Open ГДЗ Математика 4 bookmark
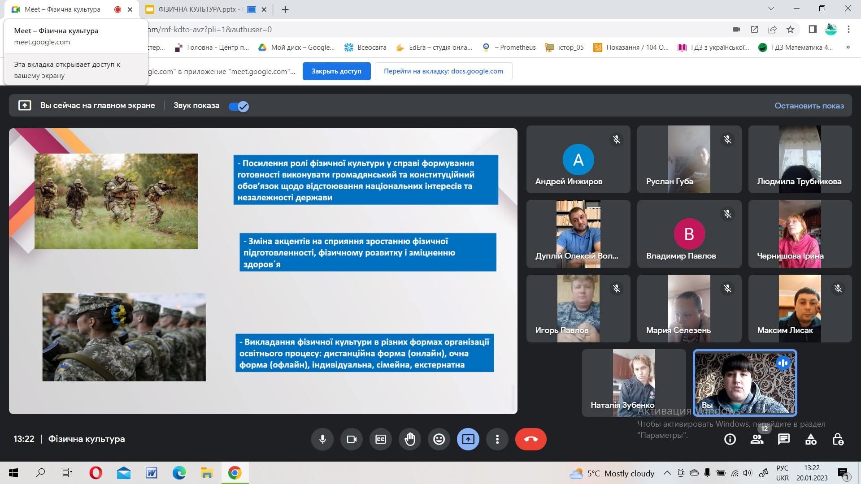This screenshot has width=861, height=484. coord(796,48)
